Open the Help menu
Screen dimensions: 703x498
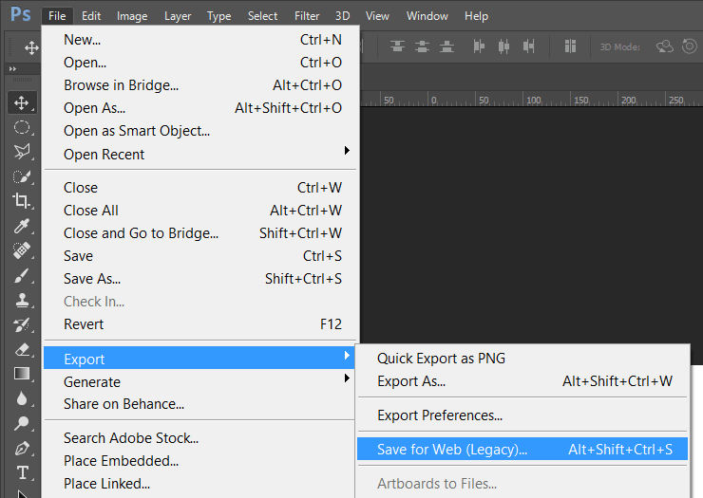pos(476,16)
